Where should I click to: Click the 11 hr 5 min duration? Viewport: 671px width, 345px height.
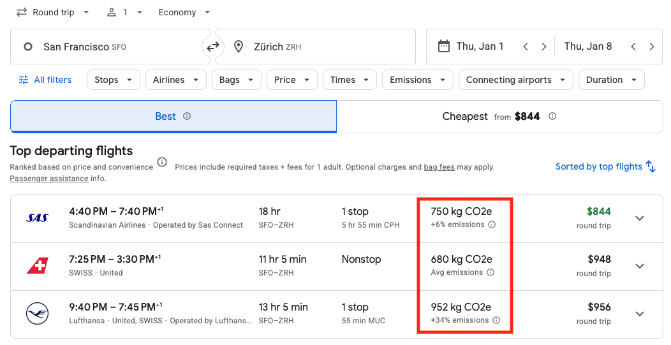pos(283,260)
